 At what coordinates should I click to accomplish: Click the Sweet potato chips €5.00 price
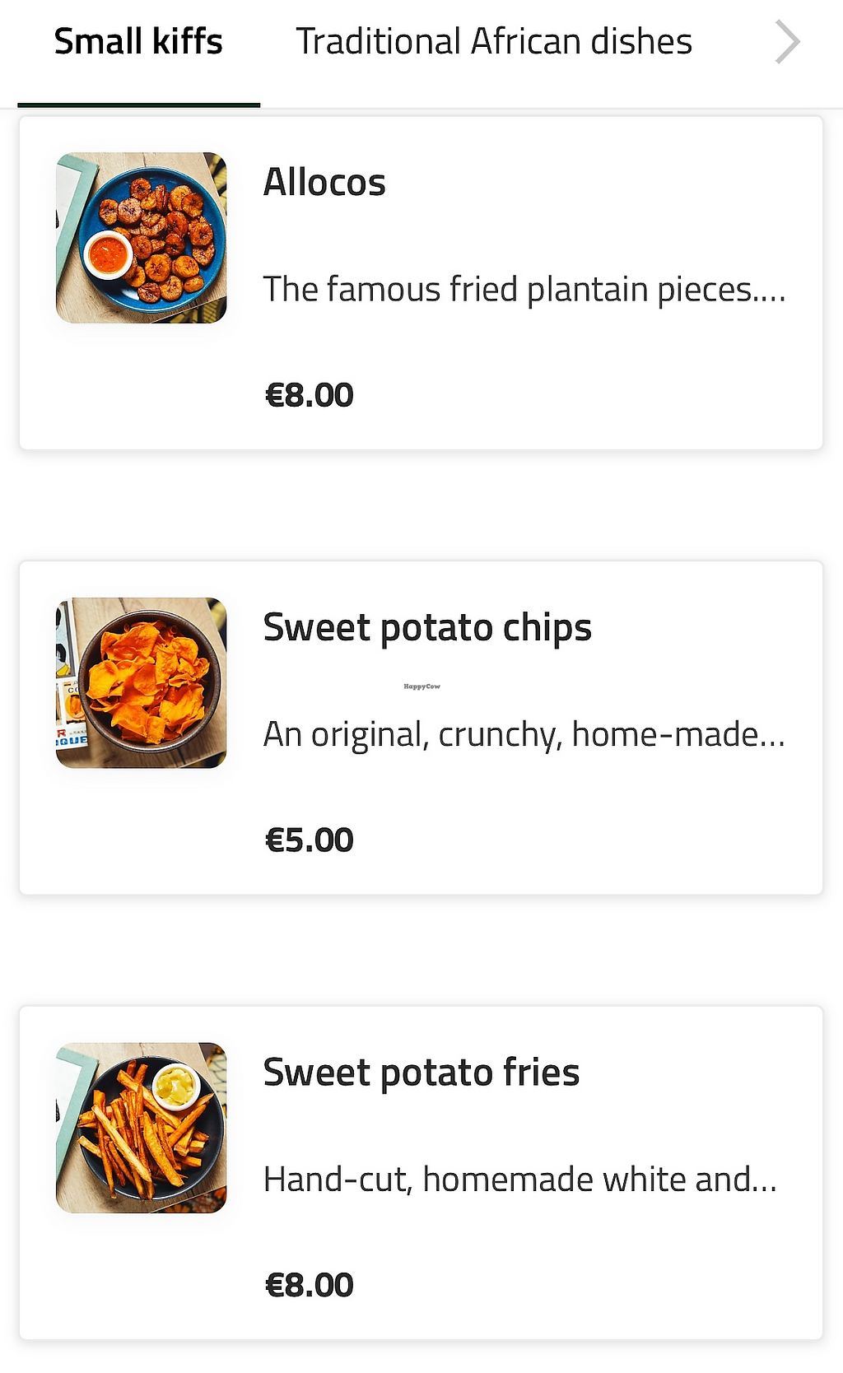click(309, 840)
